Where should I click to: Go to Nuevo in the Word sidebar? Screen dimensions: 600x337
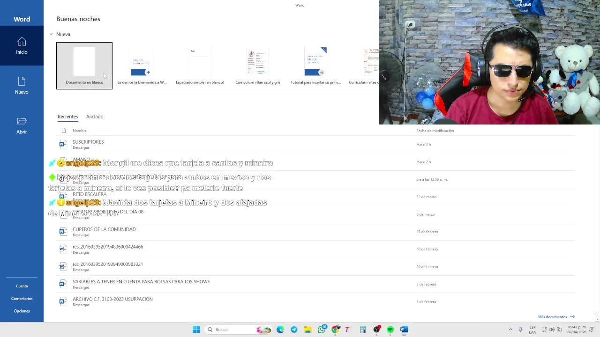22,86
